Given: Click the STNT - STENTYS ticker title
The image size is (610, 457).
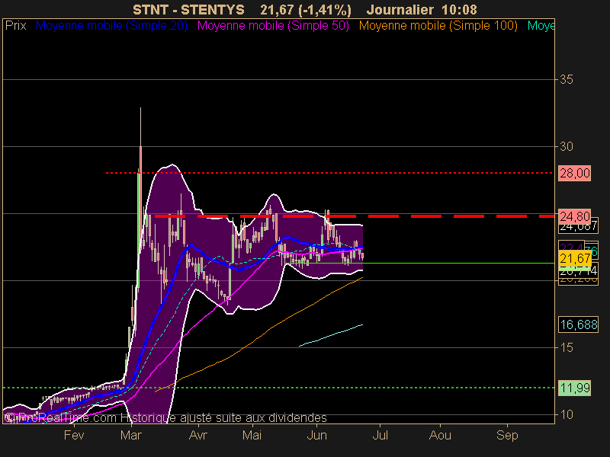Looking at the screenshot, I should [x=188, y=10].
